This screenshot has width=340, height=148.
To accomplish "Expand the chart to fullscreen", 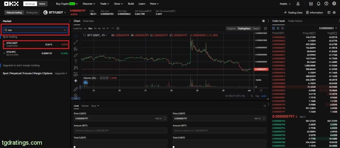I will [265, 29].
